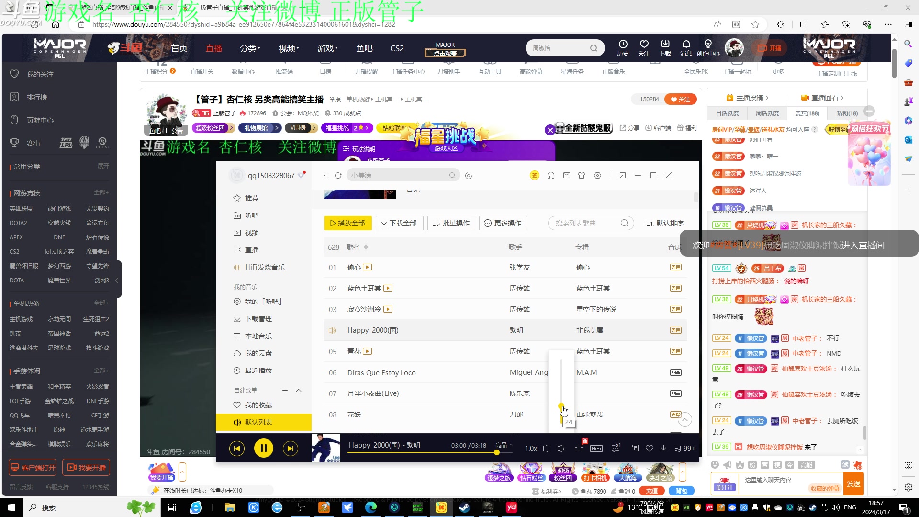Expand the 自建歌单 custom playlist section
919x517 pixels.
click(x=300, y=390)
